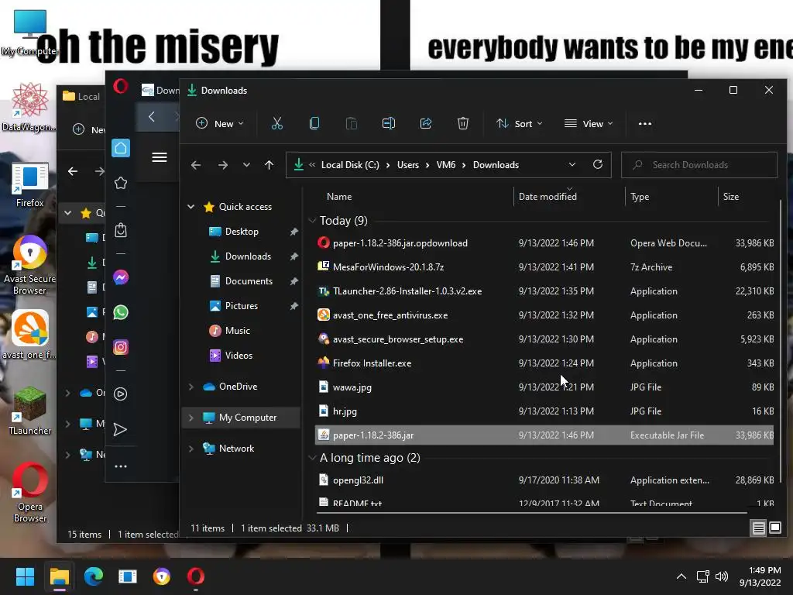
Task: Open the New item dropdown
Action: click(x=219, y=123)
